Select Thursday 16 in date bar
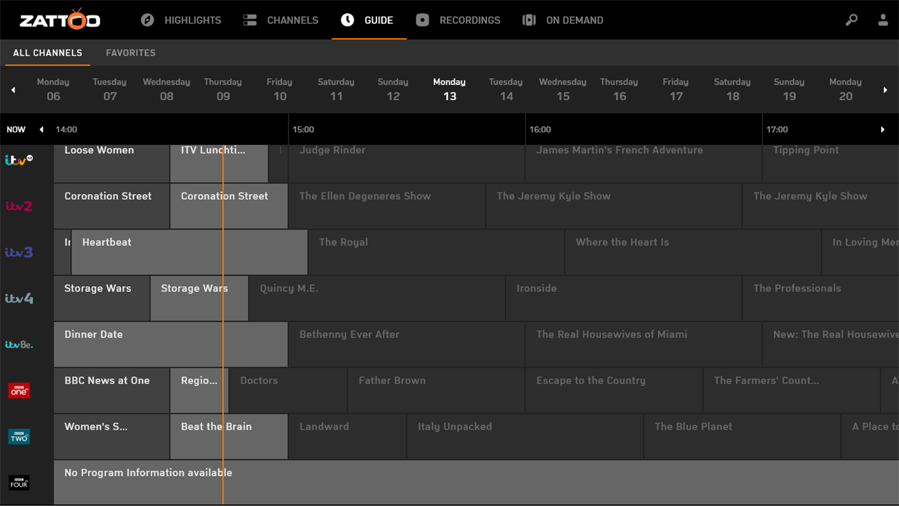This screenshot has height=506, width=899. (x=619, y=90)
